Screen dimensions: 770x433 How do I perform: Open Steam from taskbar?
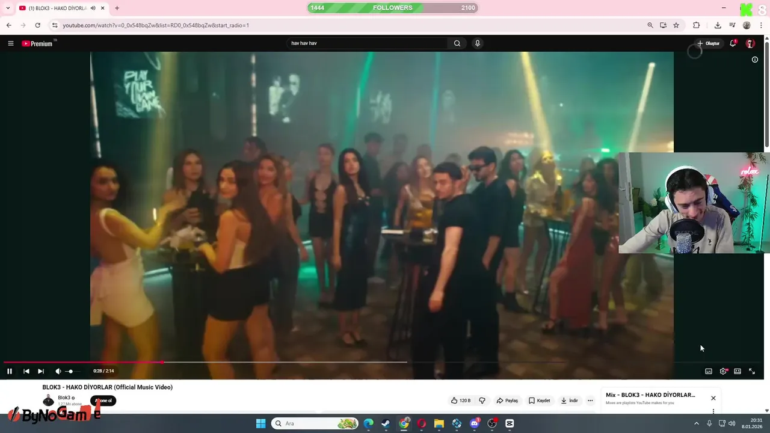click(386, 423)
